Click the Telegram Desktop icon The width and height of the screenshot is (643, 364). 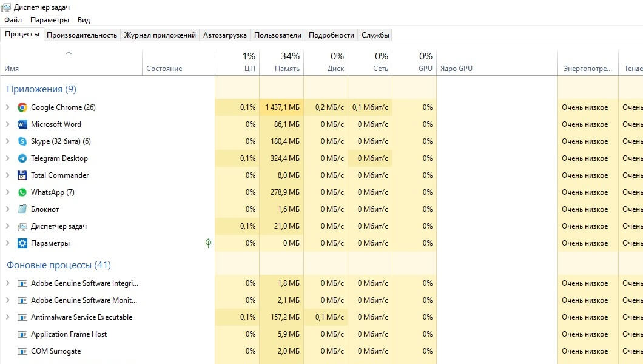[x=22, y=158]
